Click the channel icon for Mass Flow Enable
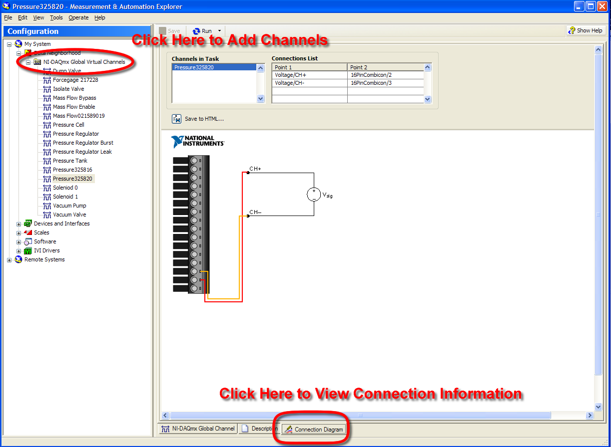611x447 pixels. (x=47, y=107)
